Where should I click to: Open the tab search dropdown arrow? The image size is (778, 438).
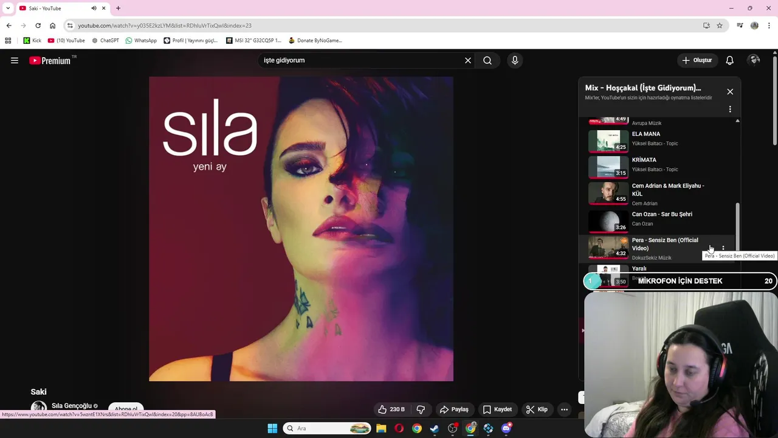(7, 9)
